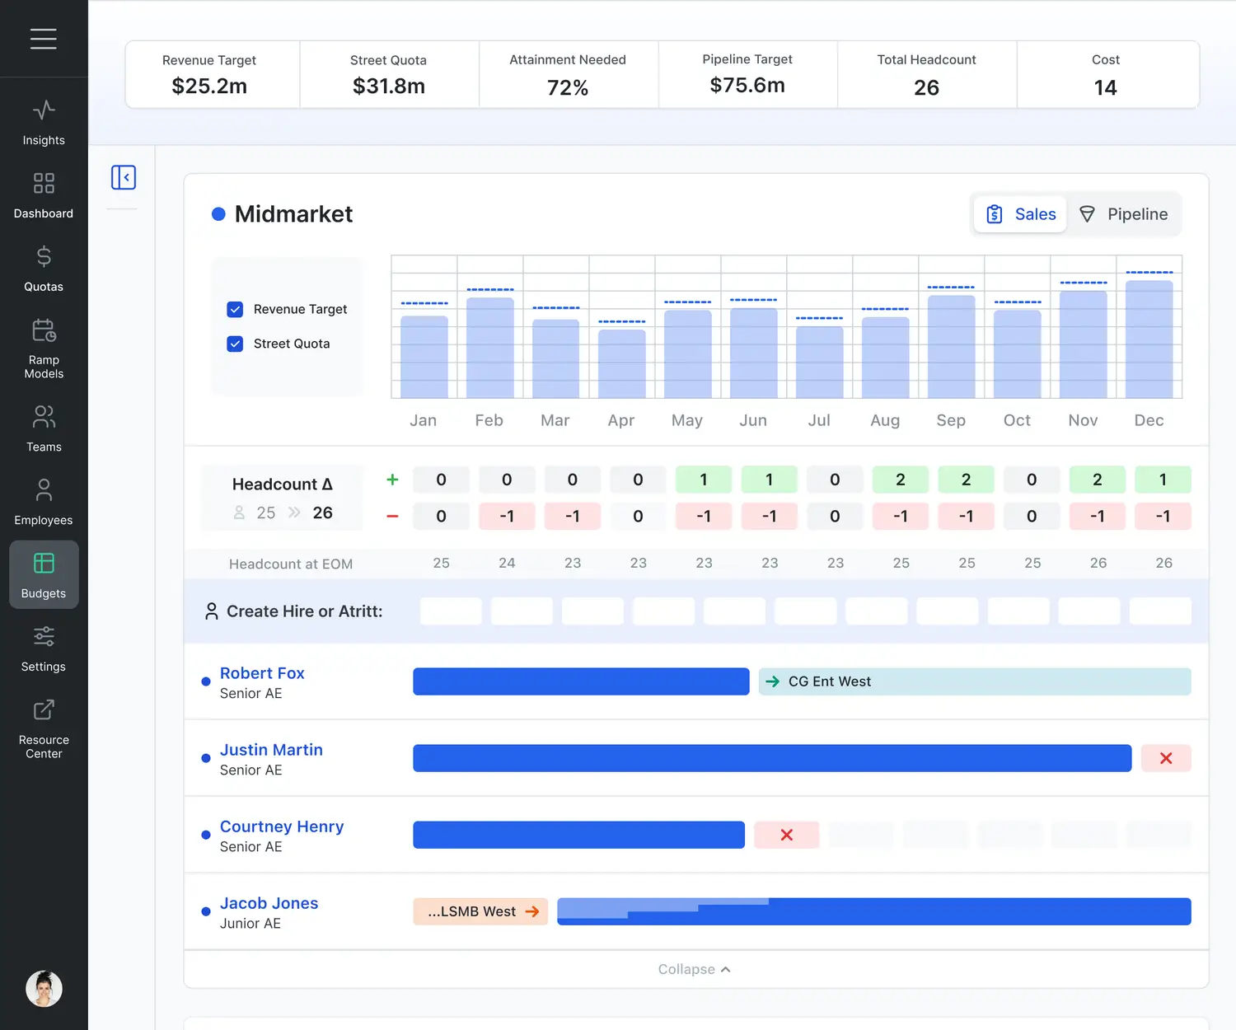Select the Sales tab
Image resolution: width=1236 pixels, height=1030 pixels.
1021,214
